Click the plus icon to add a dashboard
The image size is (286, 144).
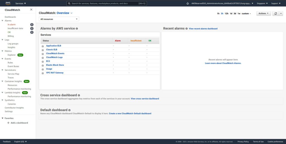click(x=8, y=123)
